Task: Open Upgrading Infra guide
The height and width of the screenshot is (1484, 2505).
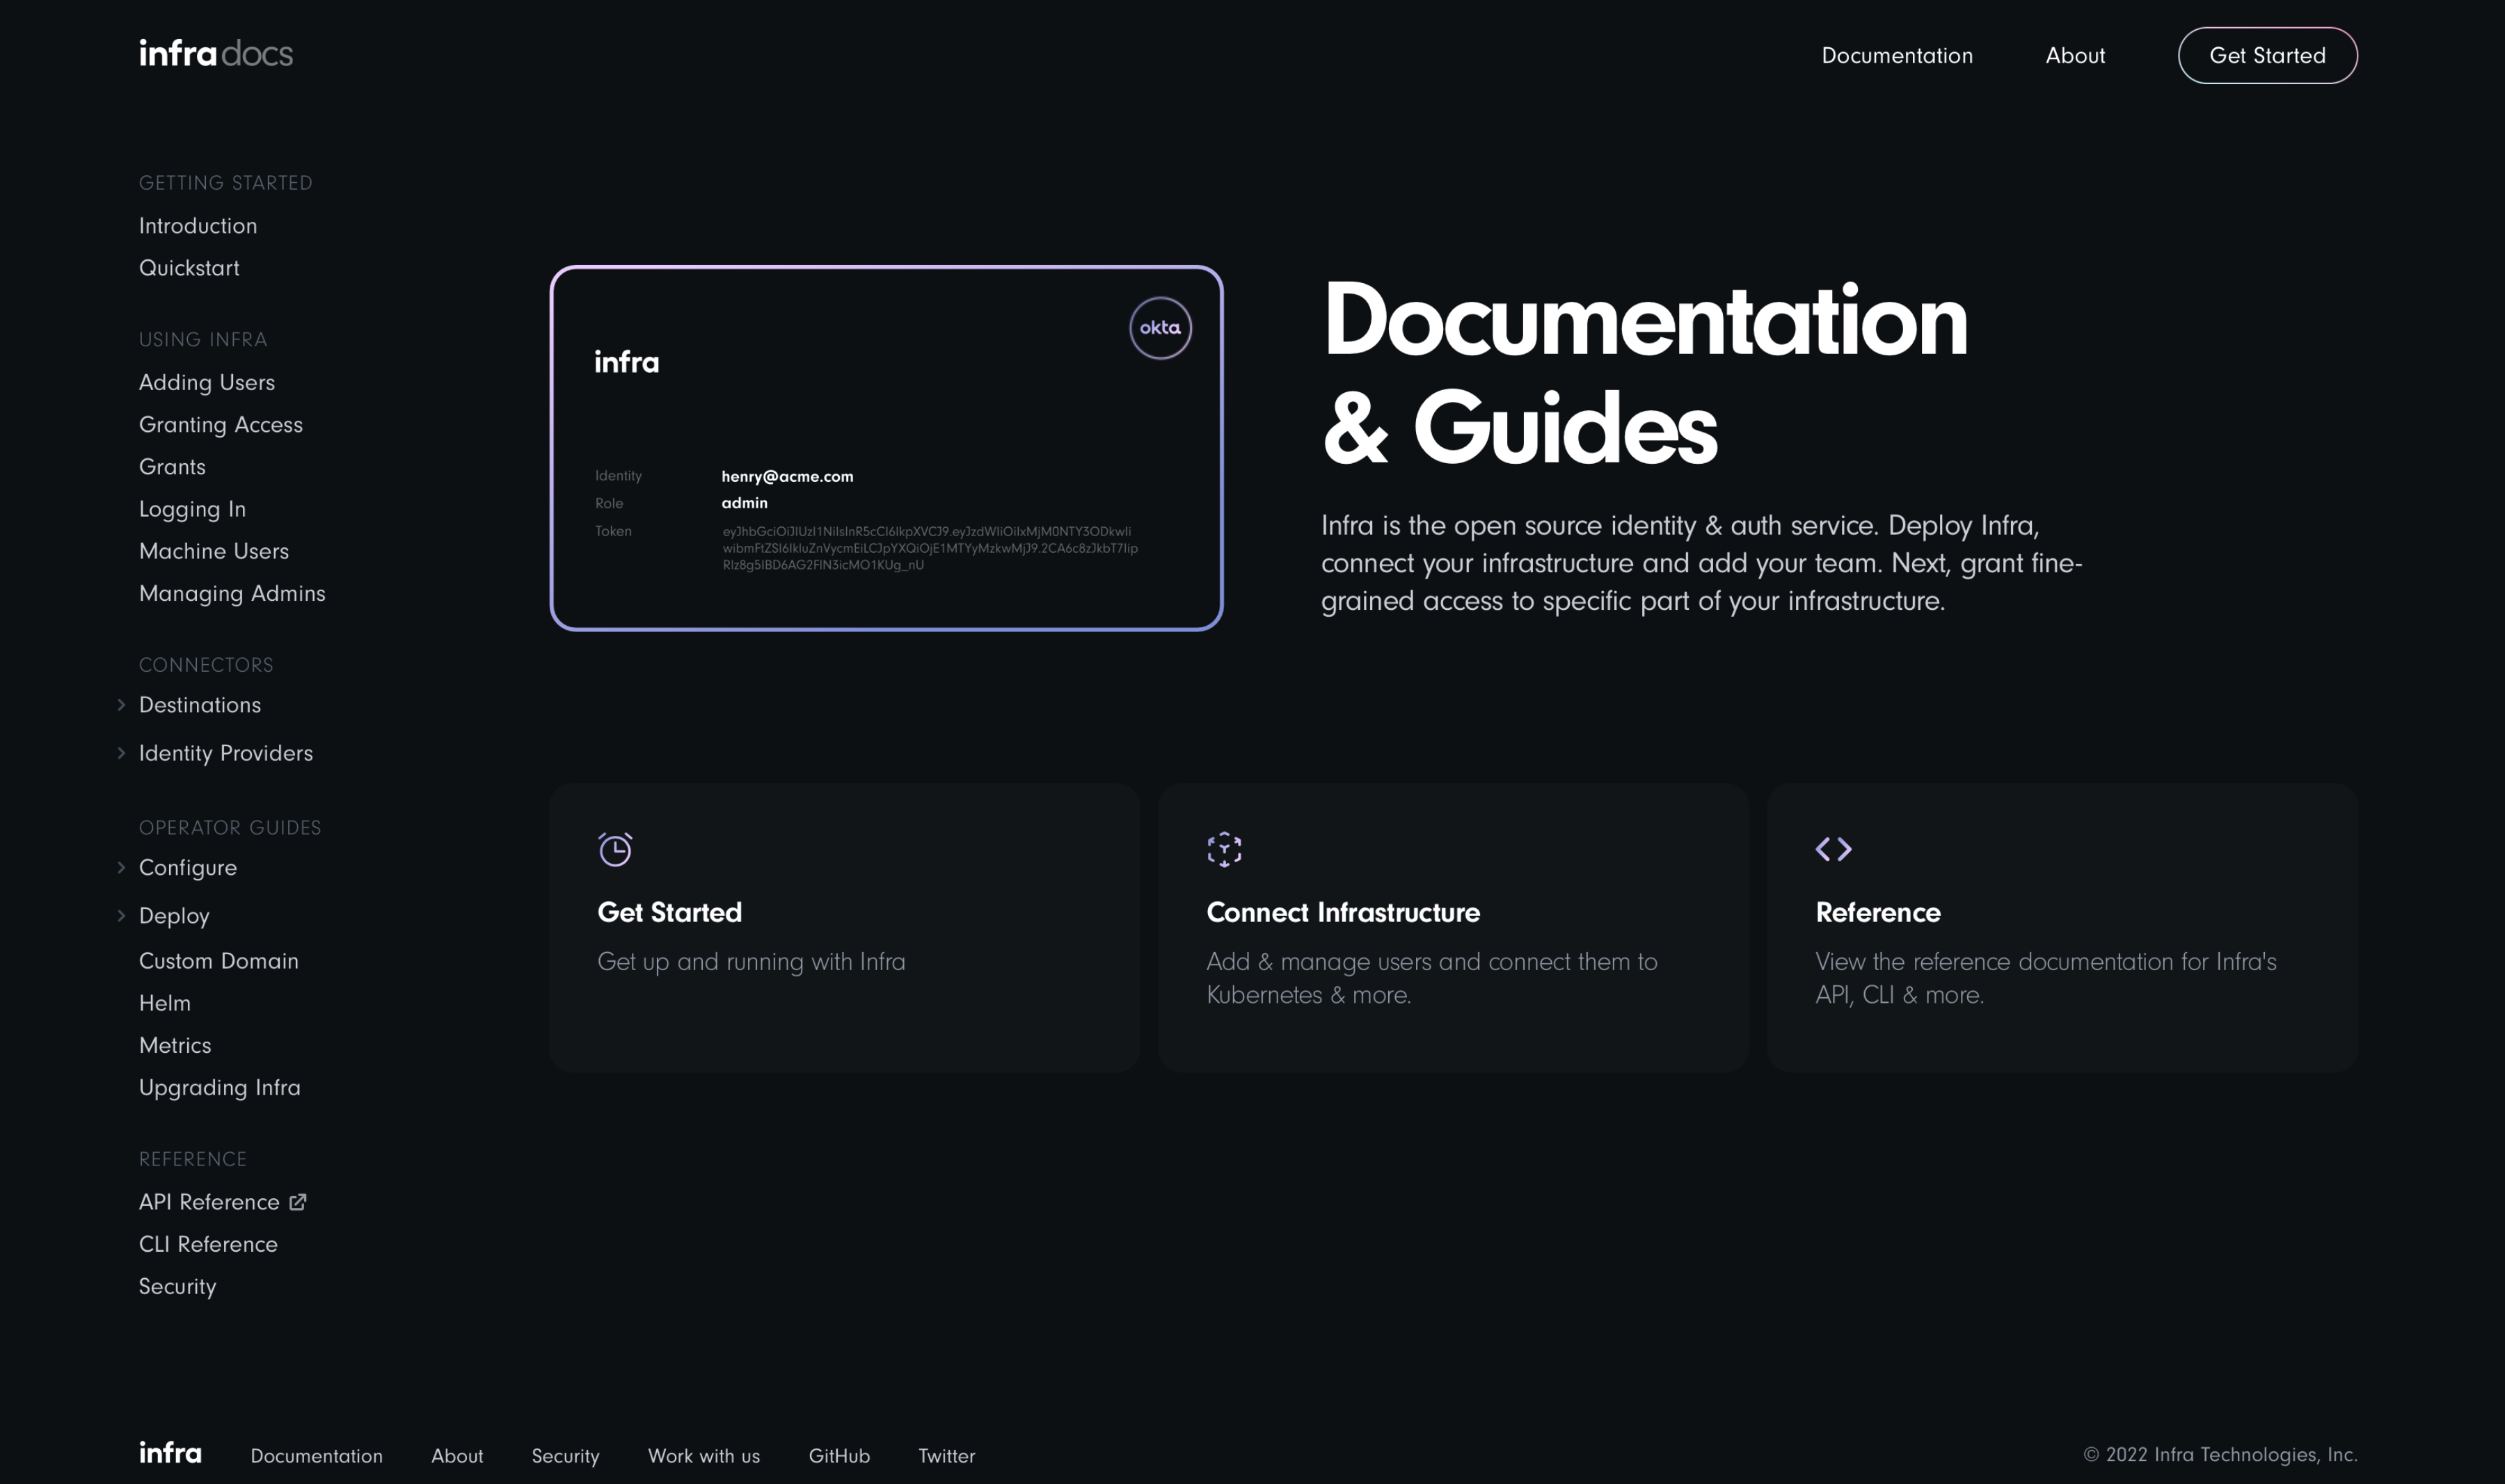Action: (x=220, y=1088)
